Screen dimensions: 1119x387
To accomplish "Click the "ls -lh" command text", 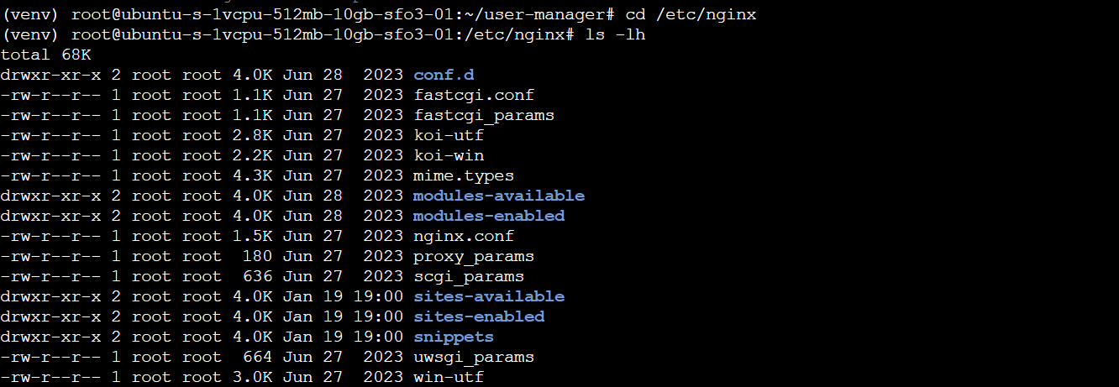I will [x=615, y=34].
